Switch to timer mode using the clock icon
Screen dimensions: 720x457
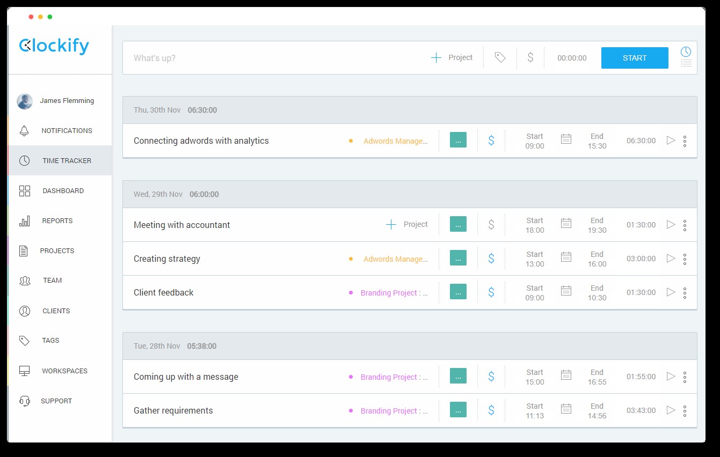pyautogui.click(x=686, y=51)
